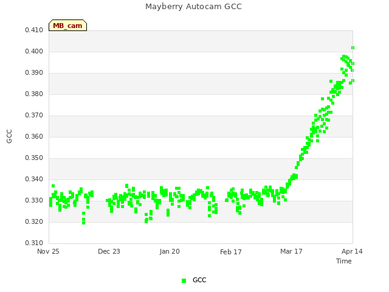This screenshot has height=292, width=389.
Task: Click the 0.340 y-axis tick label
Action: click(x=34, y=179)
